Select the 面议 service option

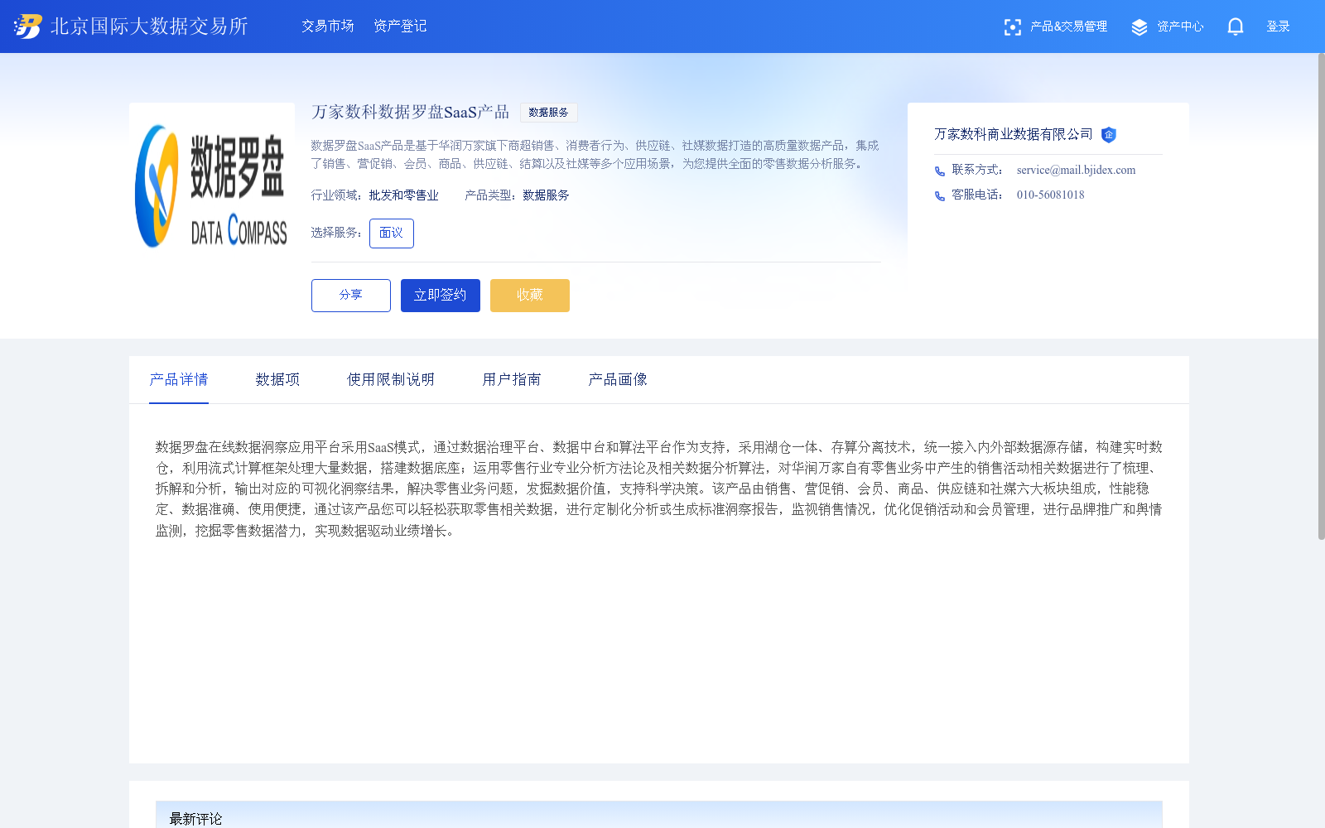click(392, 233)
